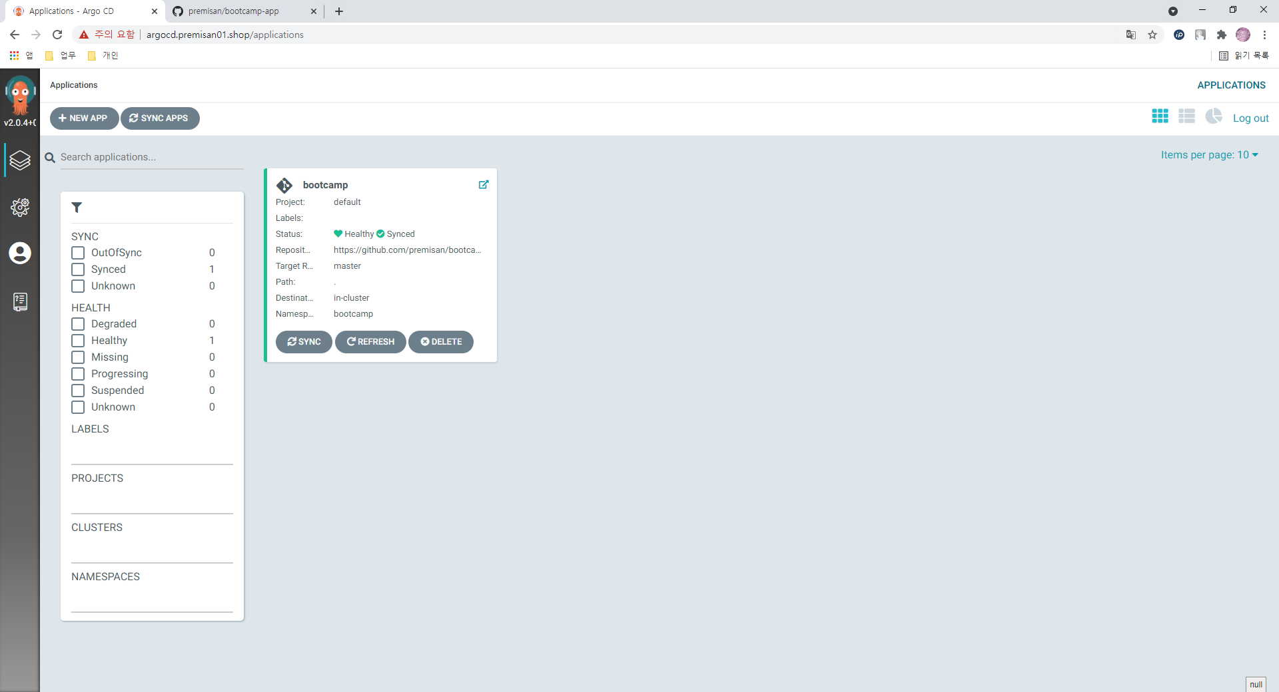The image size is (1279, 692).
Task: Open the Applications layers icon in sidebar
Action: (x=20, y=160)
